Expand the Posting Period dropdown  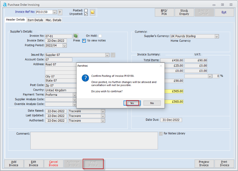[x=64, y=46]
